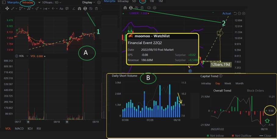Click the sync drawings icon in left toolbar

tap(85, 9)
